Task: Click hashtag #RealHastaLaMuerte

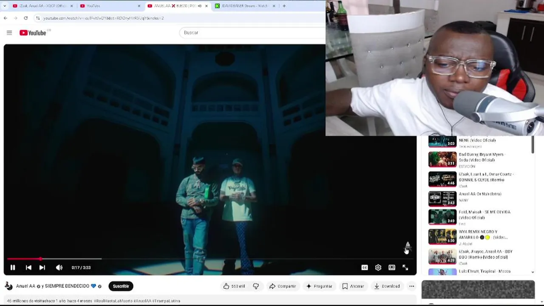Action: click(x=113, y=301)
